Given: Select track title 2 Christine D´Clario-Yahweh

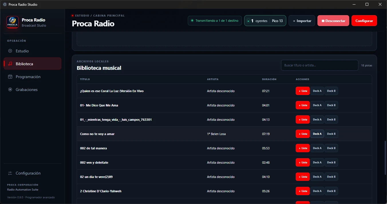Looking at the screenshot, I should tap(101, 191).
